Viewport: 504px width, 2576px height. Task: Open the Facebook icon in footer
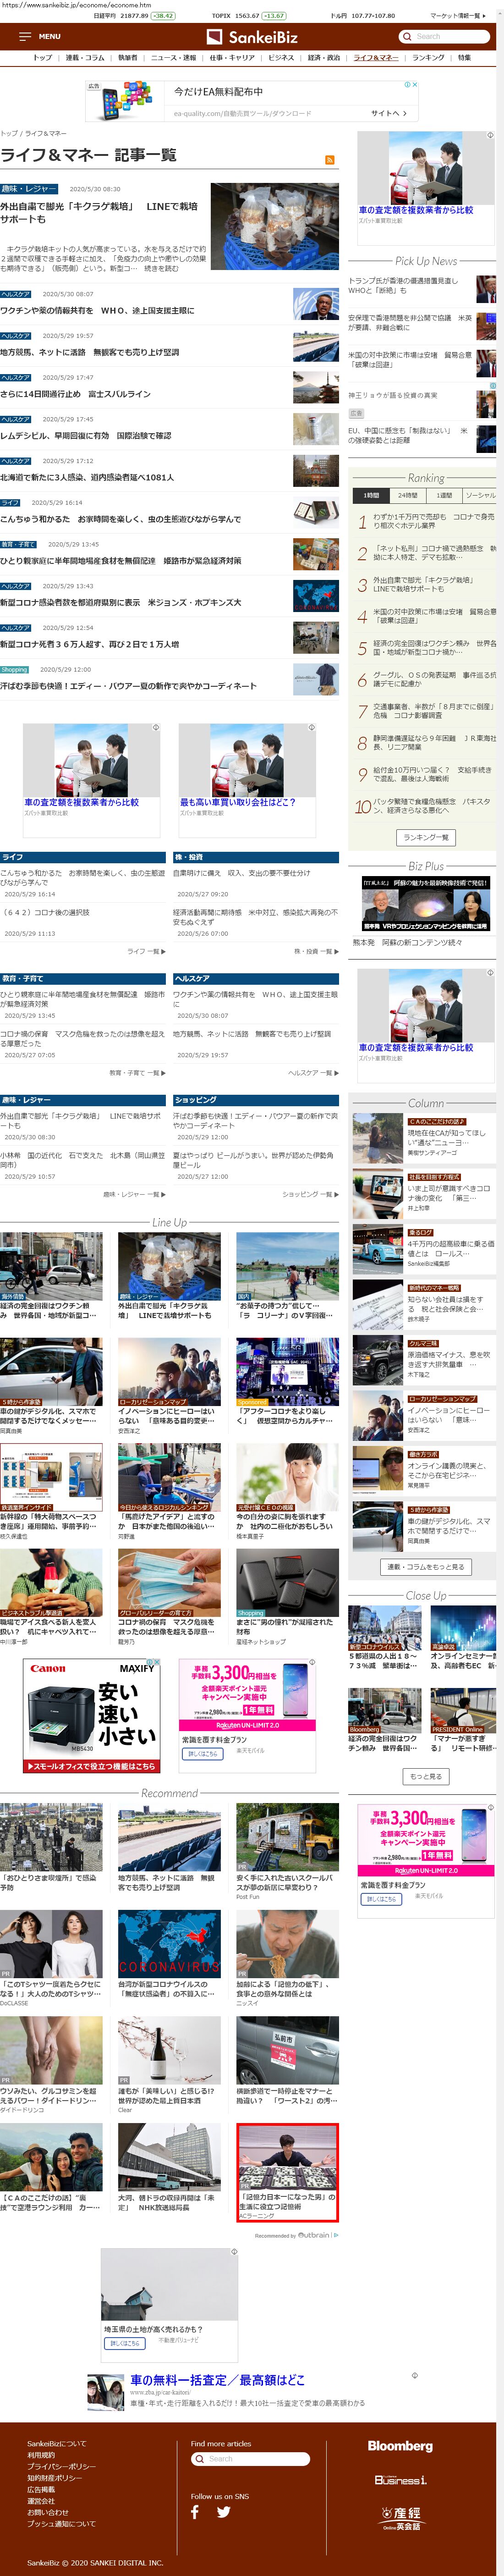195,2510
